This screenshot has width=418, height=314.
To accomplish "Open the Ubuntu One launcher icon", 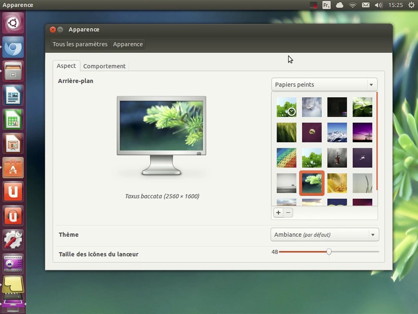I will click(13, 191).
